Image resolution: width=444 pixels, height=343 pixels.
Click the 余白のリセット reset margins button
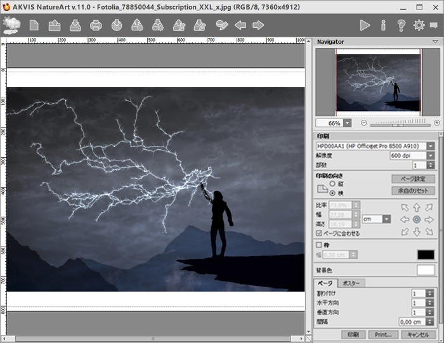pos(413,190)
